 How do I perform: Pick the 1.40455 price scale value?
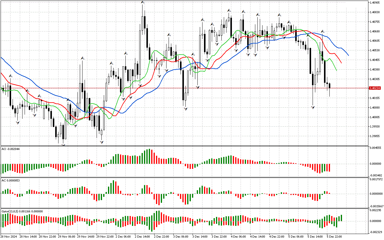click(x=375, y=60)
